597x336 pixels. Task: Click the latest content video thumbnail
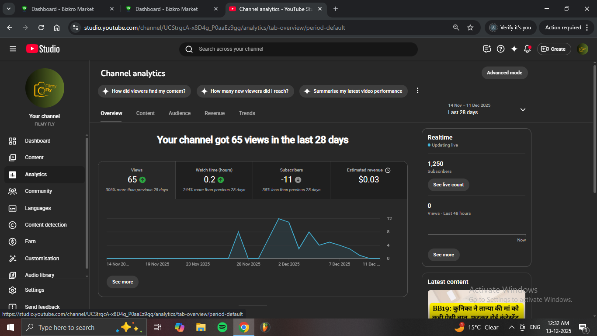tap(476, 304)
